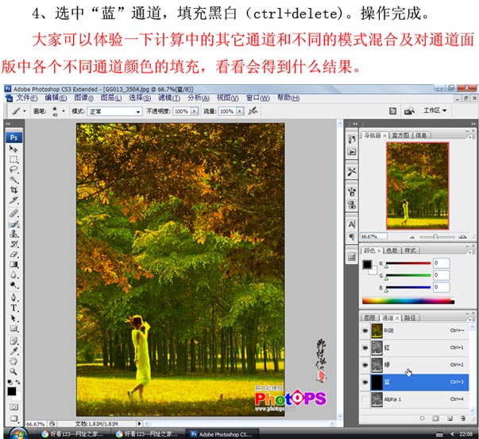
Task: Select the History Brush tool
Action: click(14, 244)
